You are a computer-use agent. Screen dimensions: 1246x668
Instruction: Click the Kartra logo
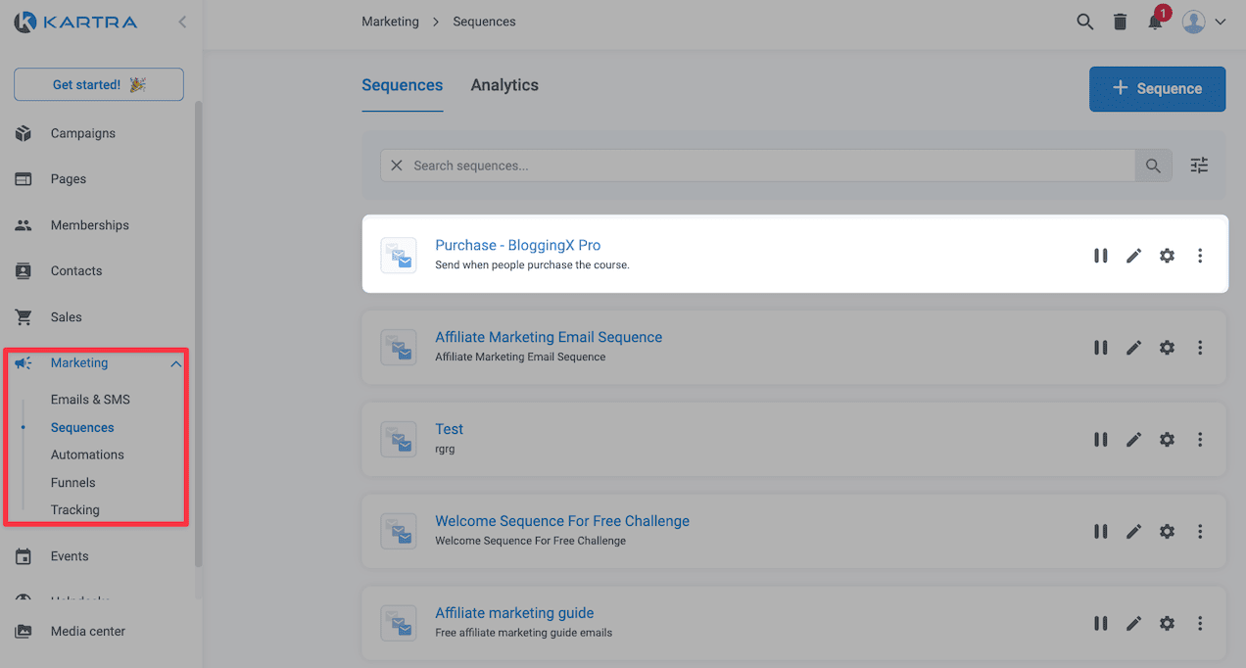[x=75, y=22]
